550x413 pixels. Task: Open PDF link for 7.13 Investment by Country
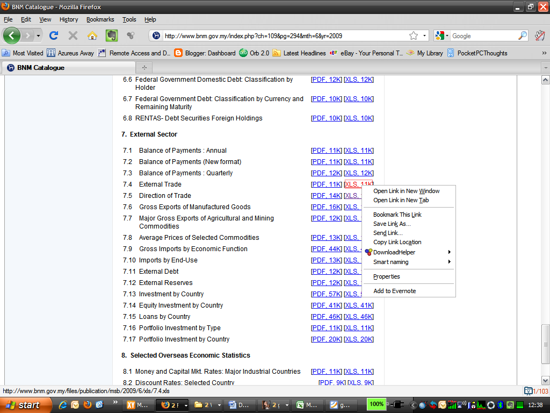(326, 294)
